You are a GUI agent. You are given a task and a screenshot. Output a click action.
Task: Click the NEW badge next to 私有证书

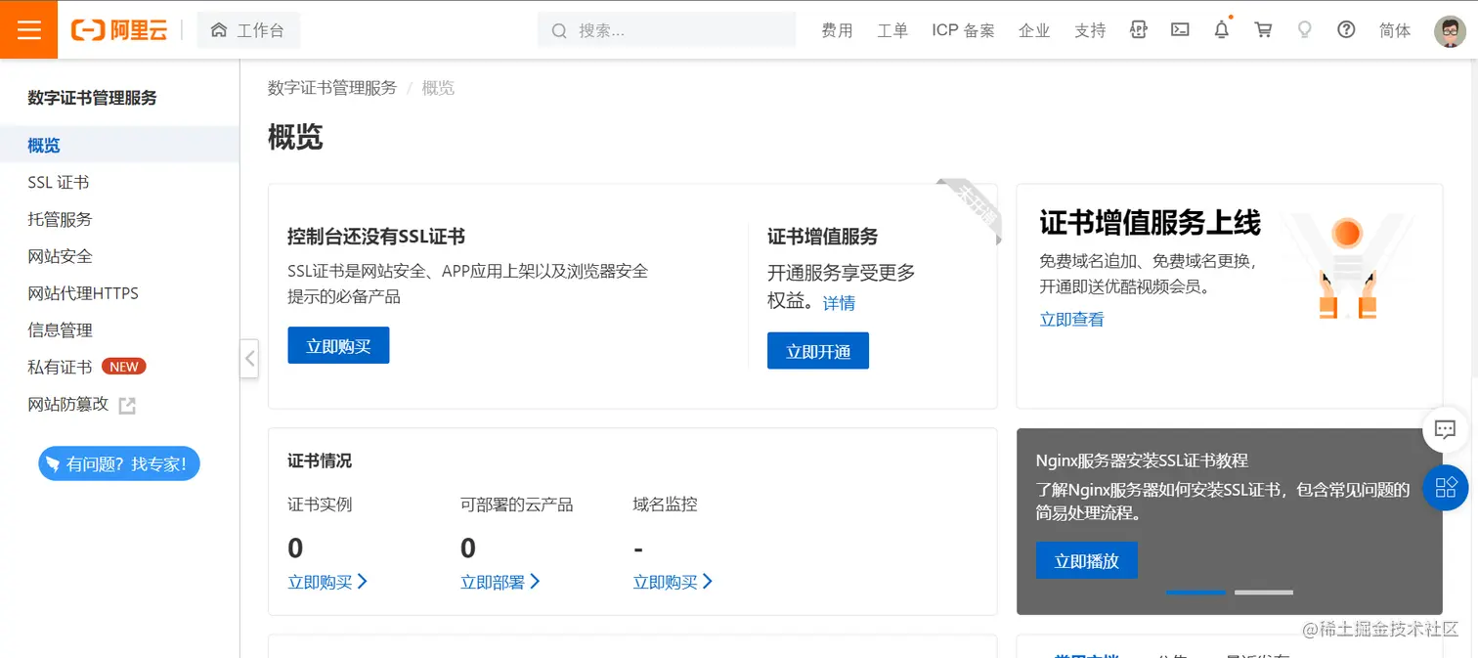[x=124, y=367]
